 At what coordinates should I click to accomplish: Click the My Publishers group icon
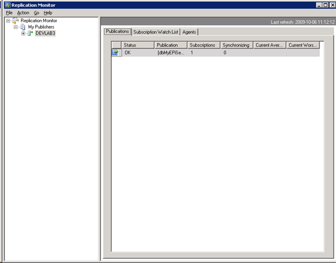(x=23, y=27)
